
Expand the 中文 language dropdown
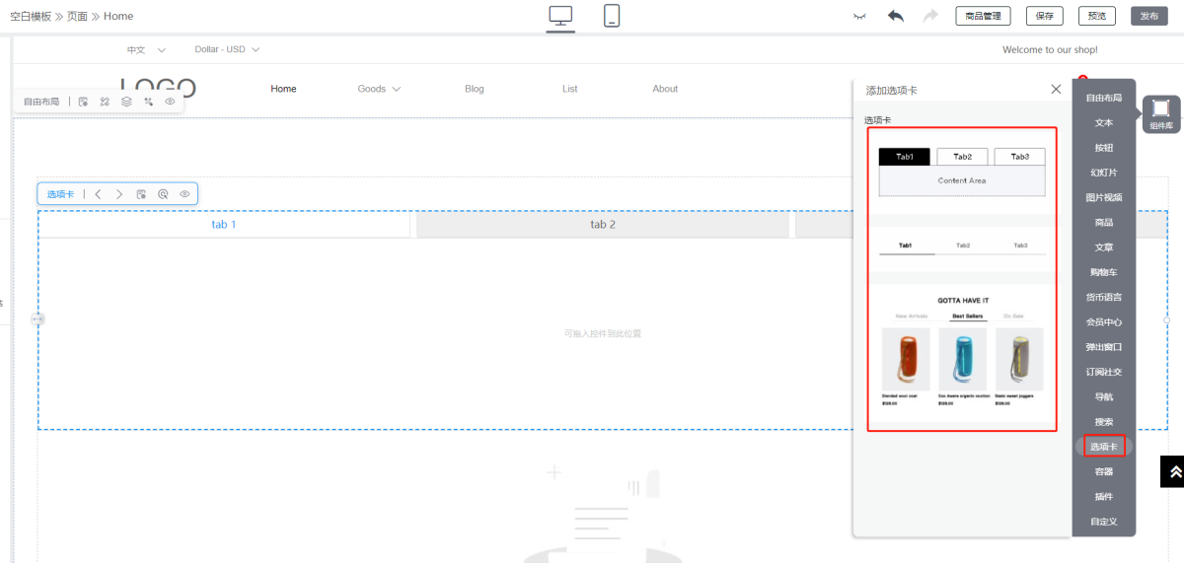tap(146, 49)
